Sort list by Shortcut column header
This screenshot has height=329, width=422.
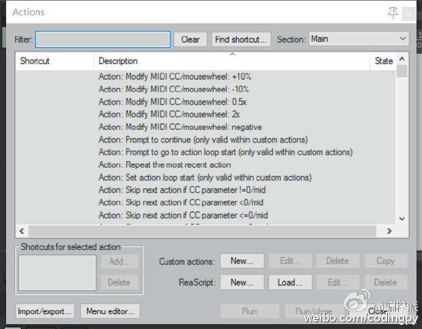[x=54, y=61]
